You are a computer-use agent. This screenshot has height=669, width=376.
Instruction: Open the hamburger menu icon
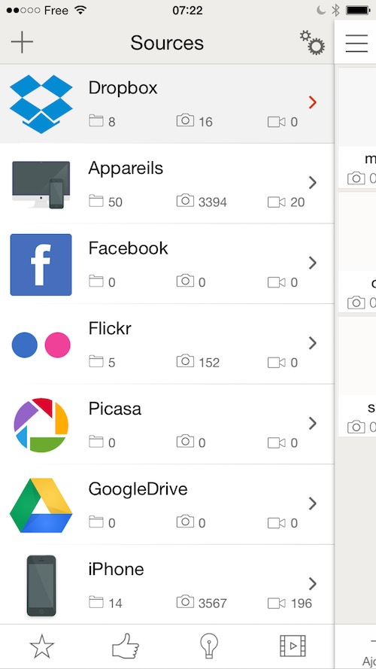click(x=356, y=43)
